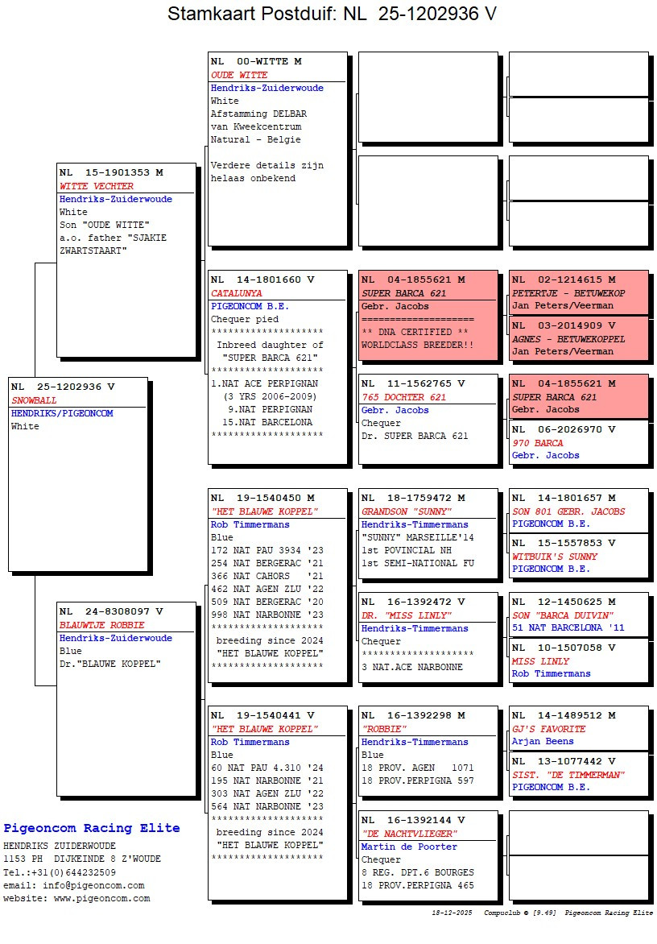Click the Pigeoncom Racing Elite heading

pyautogui.click(x=92, y=828)
